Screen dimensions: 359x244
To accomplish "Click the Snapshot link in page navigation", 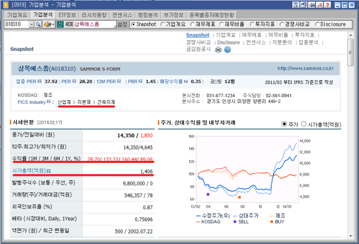I will click(x=198, y=35).
